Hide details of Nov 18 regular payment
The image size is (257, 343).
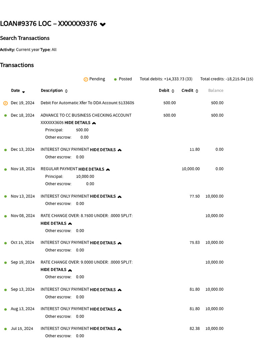[94, 169]
